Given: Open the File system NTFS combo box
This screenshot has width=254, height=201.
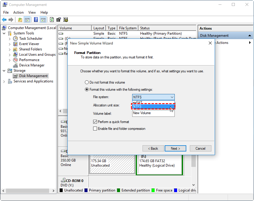Looking at the screenshot, I should click(x=153, y=97).
